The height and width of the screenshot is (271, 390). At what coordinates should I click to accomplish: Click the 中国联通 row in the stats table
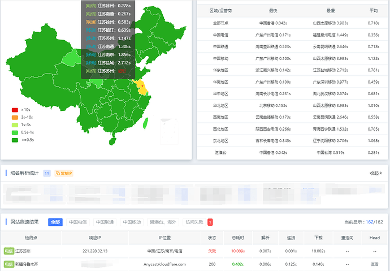(x=293, y=47)
